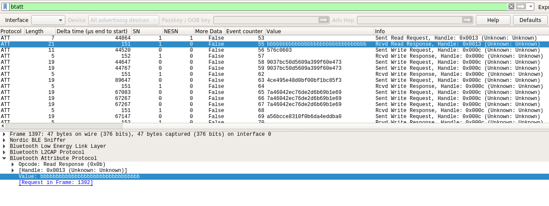Open the display filter history dropdown

531,6
